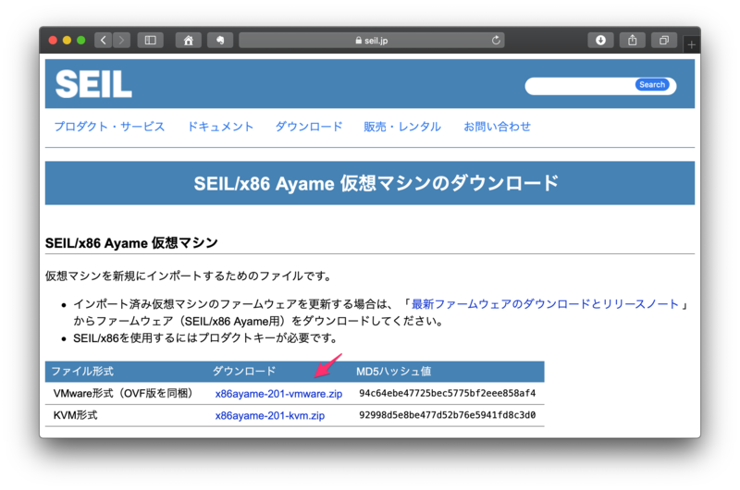Minimize the window with yellow button

coord(67,41)
